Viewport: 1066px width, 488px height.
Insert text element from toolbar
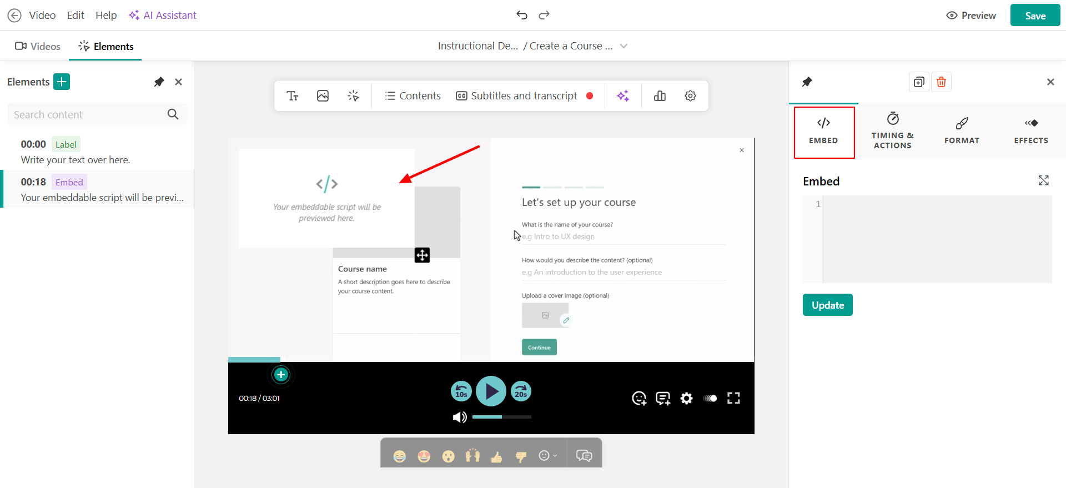pyautogui.click(x=293, y=96)
